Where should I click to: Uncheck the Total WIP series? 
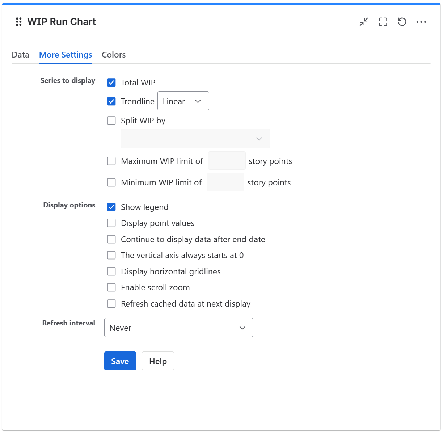[111, 83]
